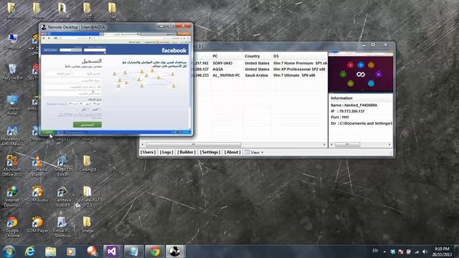Launch GOM Audio from the desktop
The width and height of the screenshot is (459, 258).
tap(37, 193)
